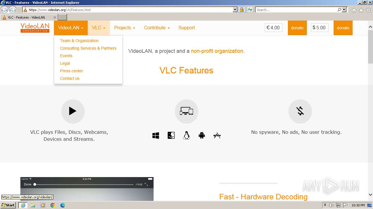Click the macOS Finder platform icon
This screenshot has height=209, width=373.
pos(171,135)
